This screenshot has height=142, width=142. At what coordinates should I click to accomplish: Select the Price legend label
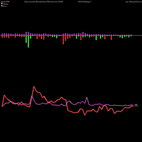(x=5, y=6)
